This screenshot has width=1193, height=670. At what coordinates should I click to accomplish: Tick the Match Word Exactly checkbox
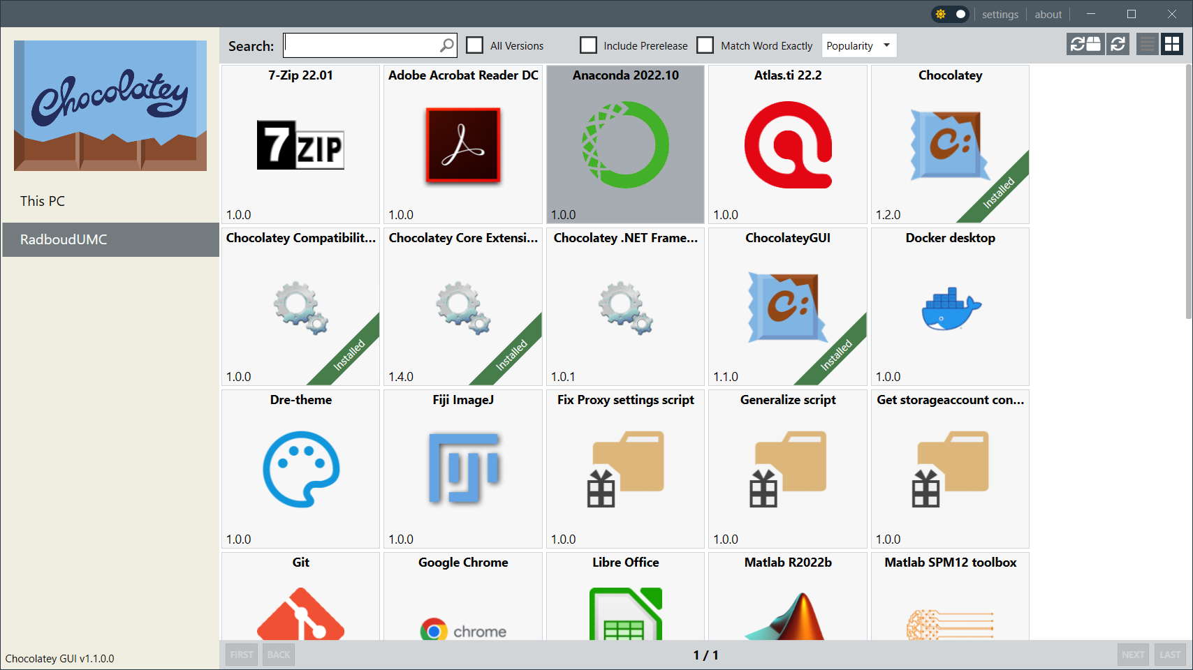[705, 45]
